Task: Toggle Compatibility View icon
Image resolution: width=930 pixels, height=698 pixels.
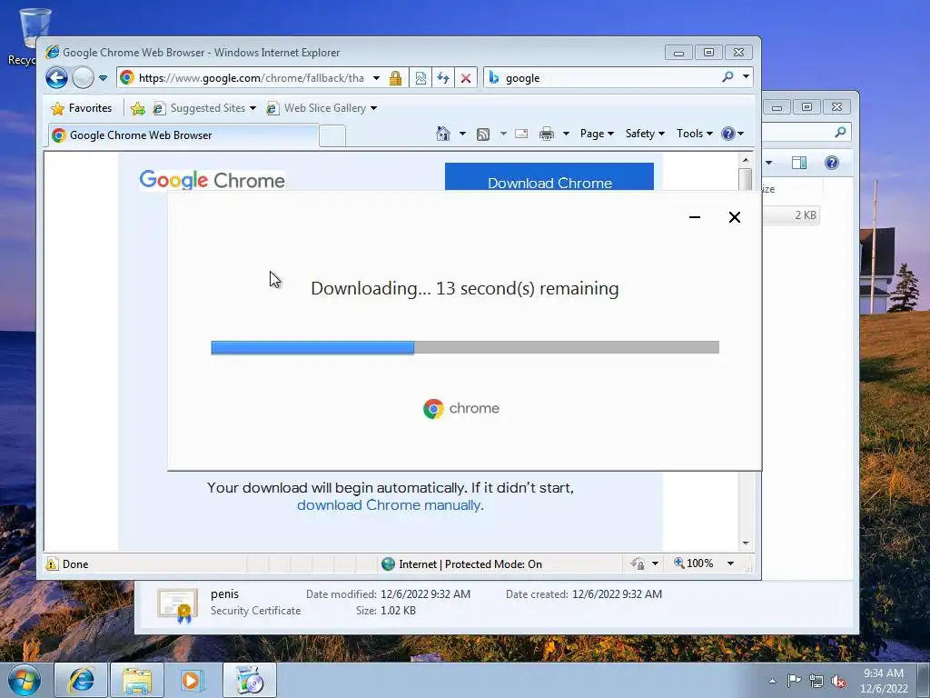Action: point(420,78)
